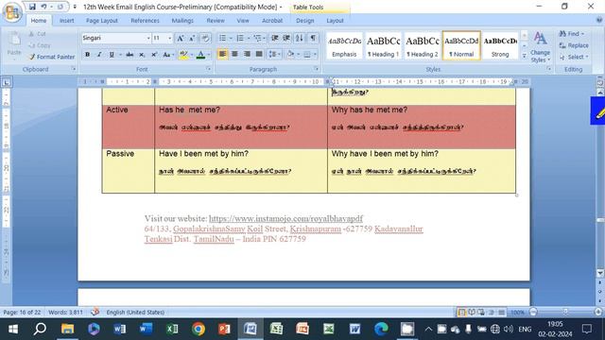
Task: Open the Font dialog launcher
Action: (x=209, y=69)
